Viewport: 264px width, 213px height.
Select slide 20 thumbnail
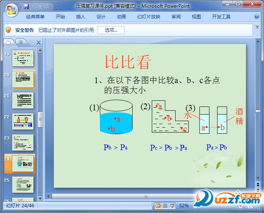pos(23,79)
